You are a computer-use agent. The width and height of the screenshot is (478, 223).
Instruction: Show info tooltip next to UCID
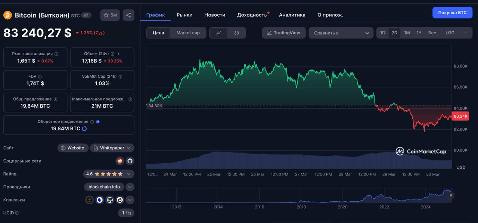(17, 213)
